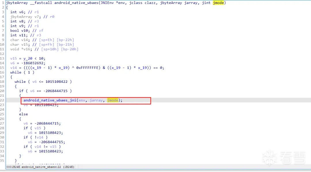The width and height of the screenshot is (311, 172).
Task: Click jmode argument inside the wbaes_jni call
Action: (113, 100)
